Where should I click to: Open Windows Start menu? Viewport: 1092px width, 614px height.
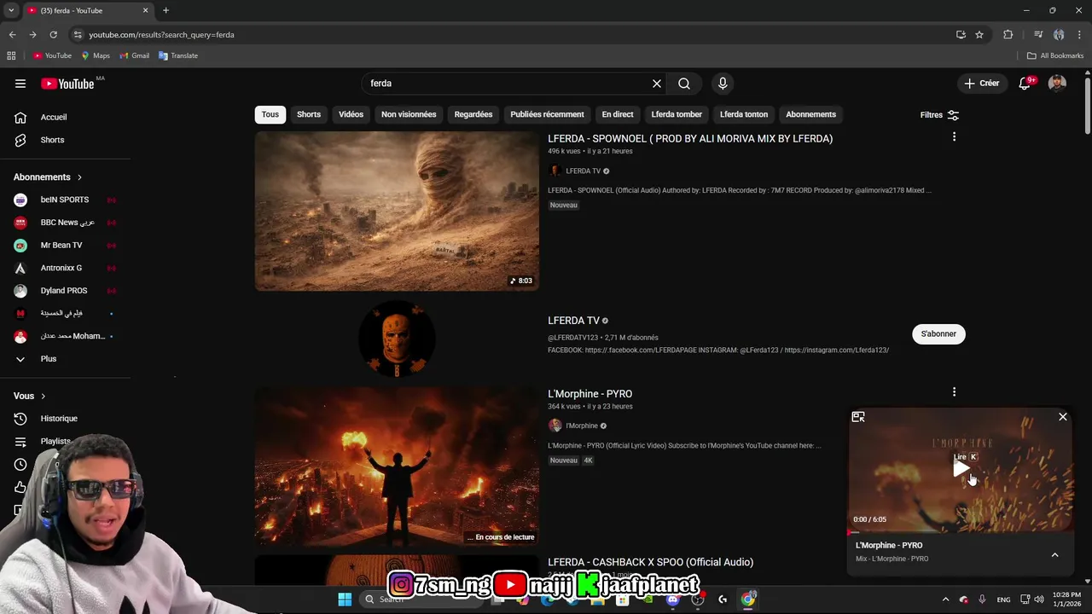pos(345,600)
